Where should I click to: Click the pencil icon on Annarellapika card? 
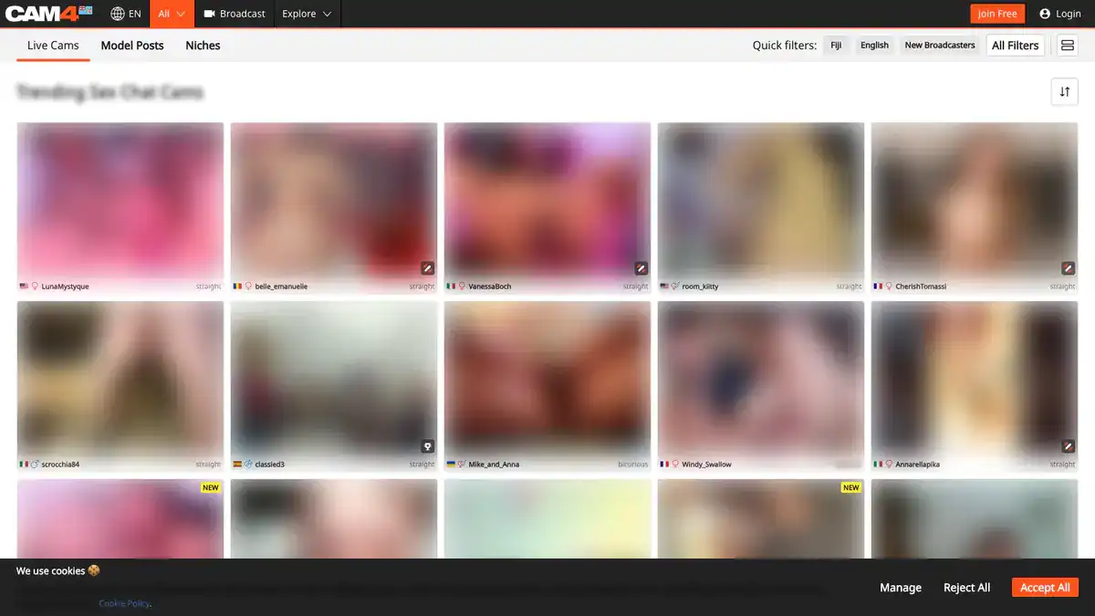coord(1069,446)
